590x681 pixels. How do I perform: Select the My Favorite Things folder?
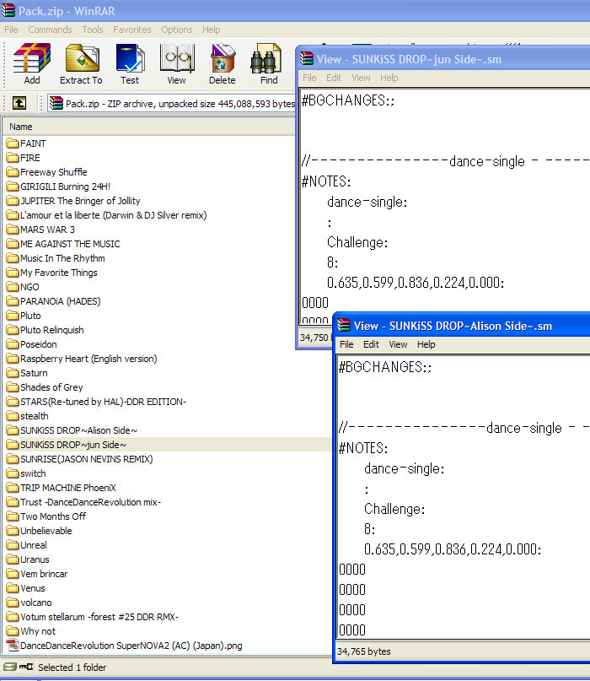(x=58, y=273)
